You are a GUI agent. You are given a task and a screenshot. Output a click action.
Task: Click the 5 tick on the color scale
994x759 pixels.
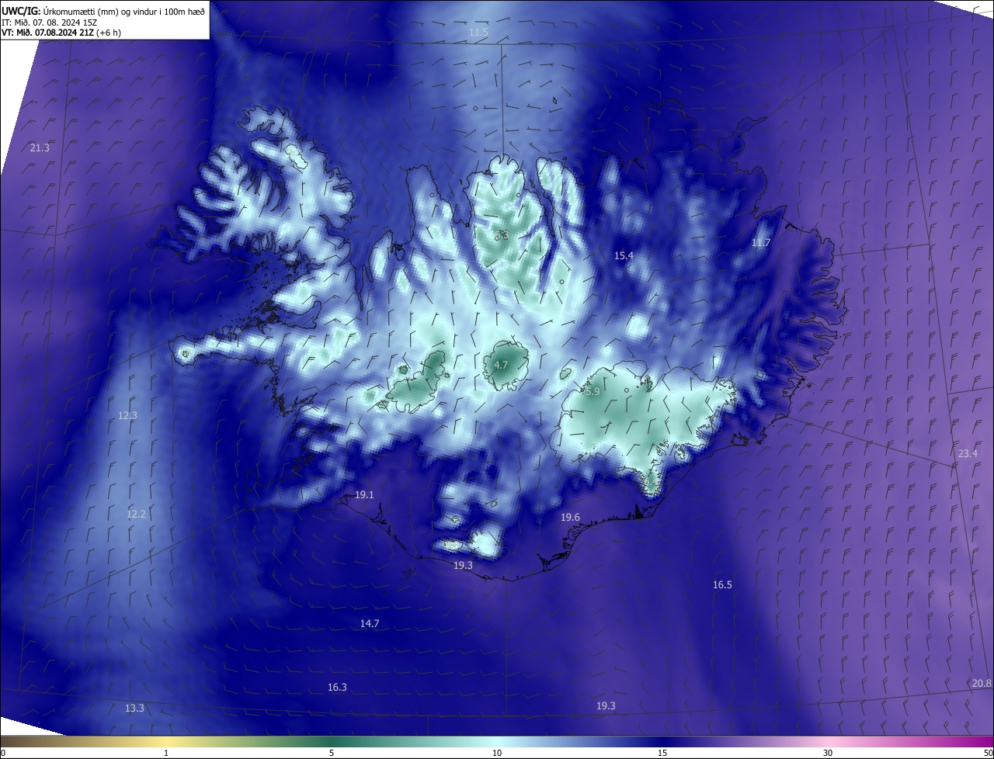332,753
